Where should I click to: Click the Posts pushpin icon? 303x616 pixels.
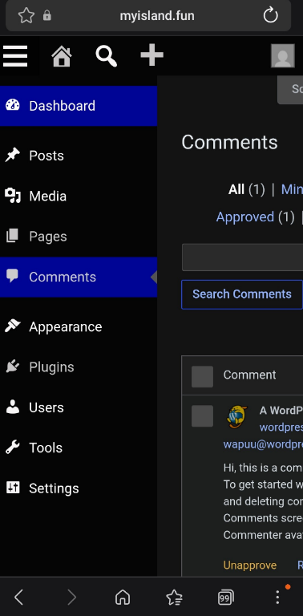[x=13, y=155]
